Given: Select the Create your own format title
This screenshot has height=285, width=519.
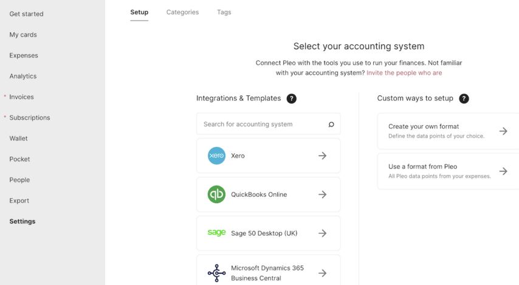Looking at the screenshot, I should (x=424, y=126).
